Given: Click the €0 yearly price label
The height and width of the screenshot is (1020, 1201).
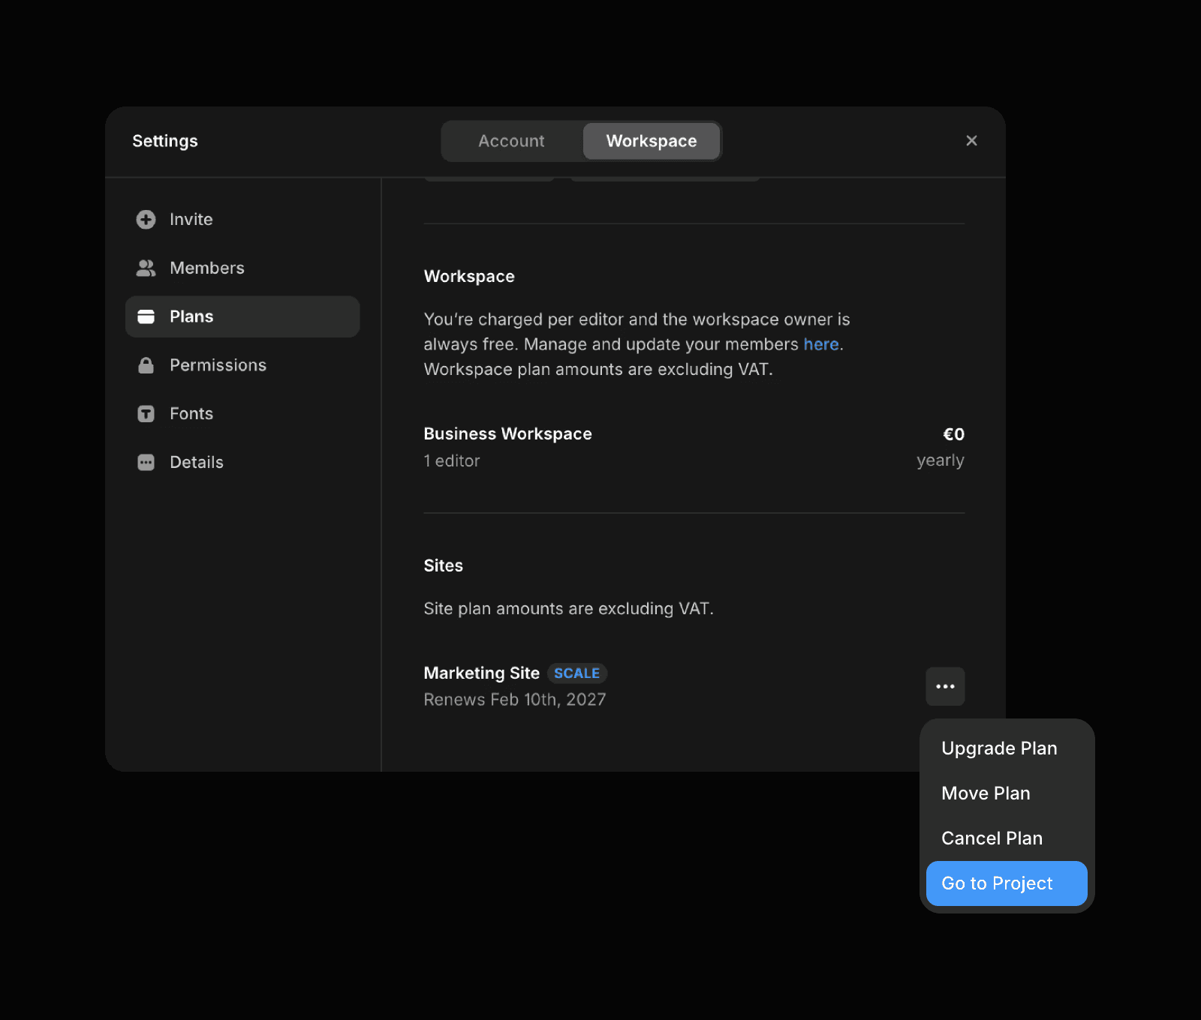Looking at the screenshot, I should point(953,433).
